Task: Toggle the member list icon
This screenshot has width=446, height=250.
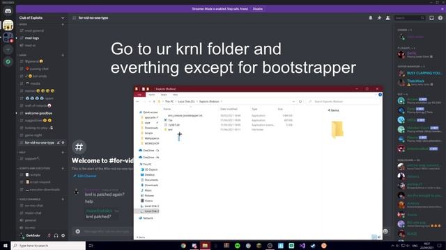Action: pyautogui.click(x=387, y=18)
